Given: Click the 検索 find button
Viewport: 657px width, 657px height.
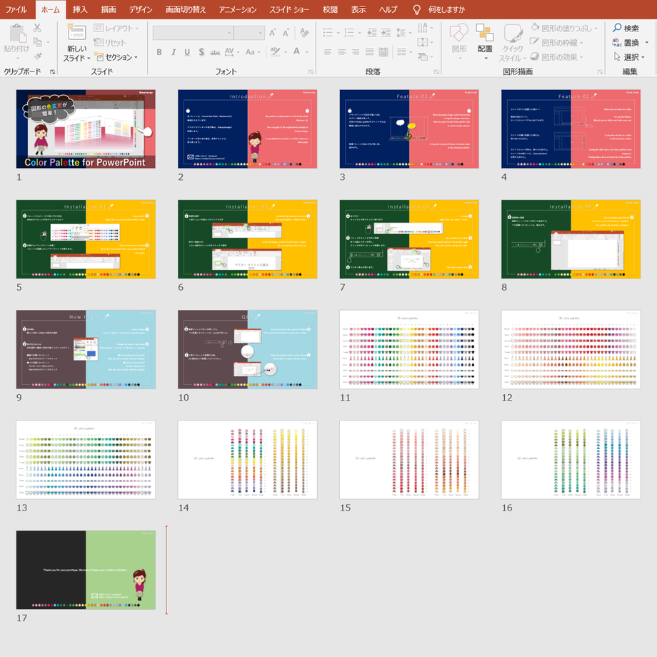Looking at the screenshot, I should pos(626,28).
